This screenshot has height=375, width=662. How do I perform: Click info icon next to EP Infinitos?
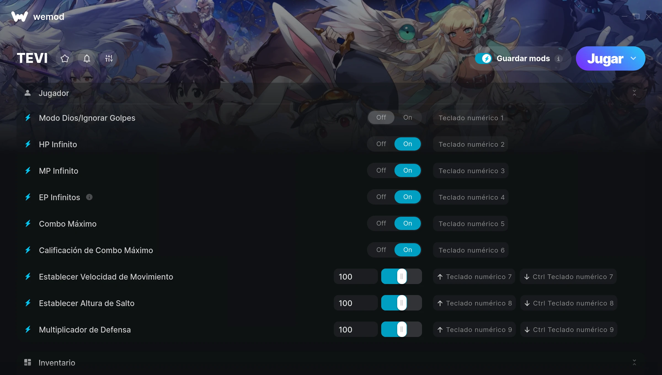[x=89, y=197]
